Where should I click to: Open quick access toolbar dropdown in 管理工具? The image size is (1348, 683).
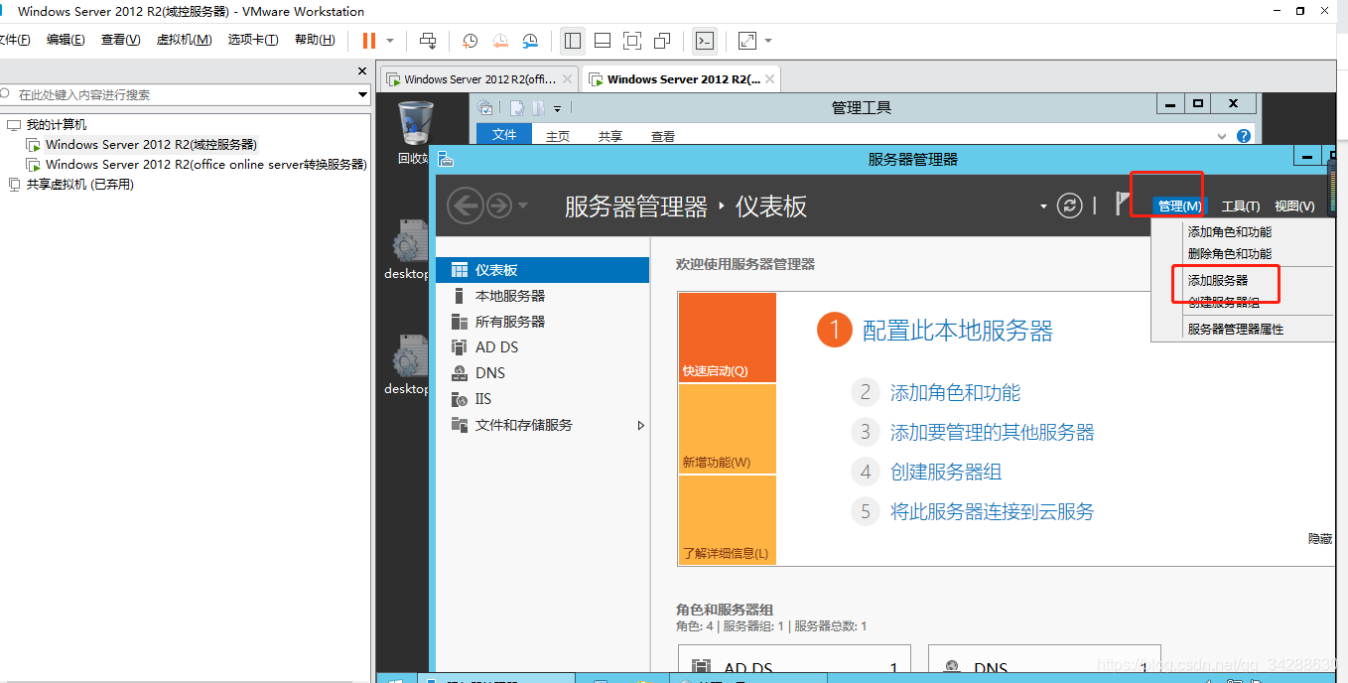(x=557, y=108)
